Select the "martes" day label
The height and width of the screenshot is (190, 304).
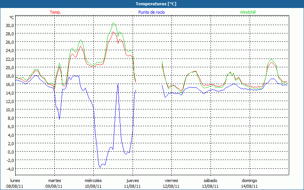[54, 180]
